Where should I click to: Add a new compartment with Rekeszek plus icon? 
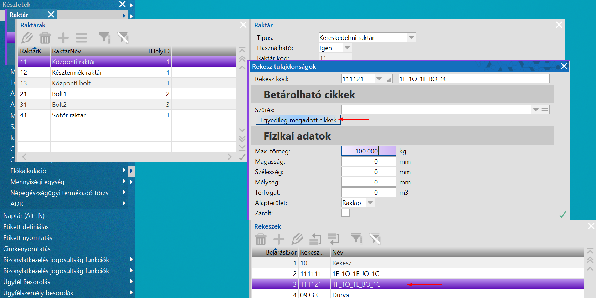click(x=279, y=239)
